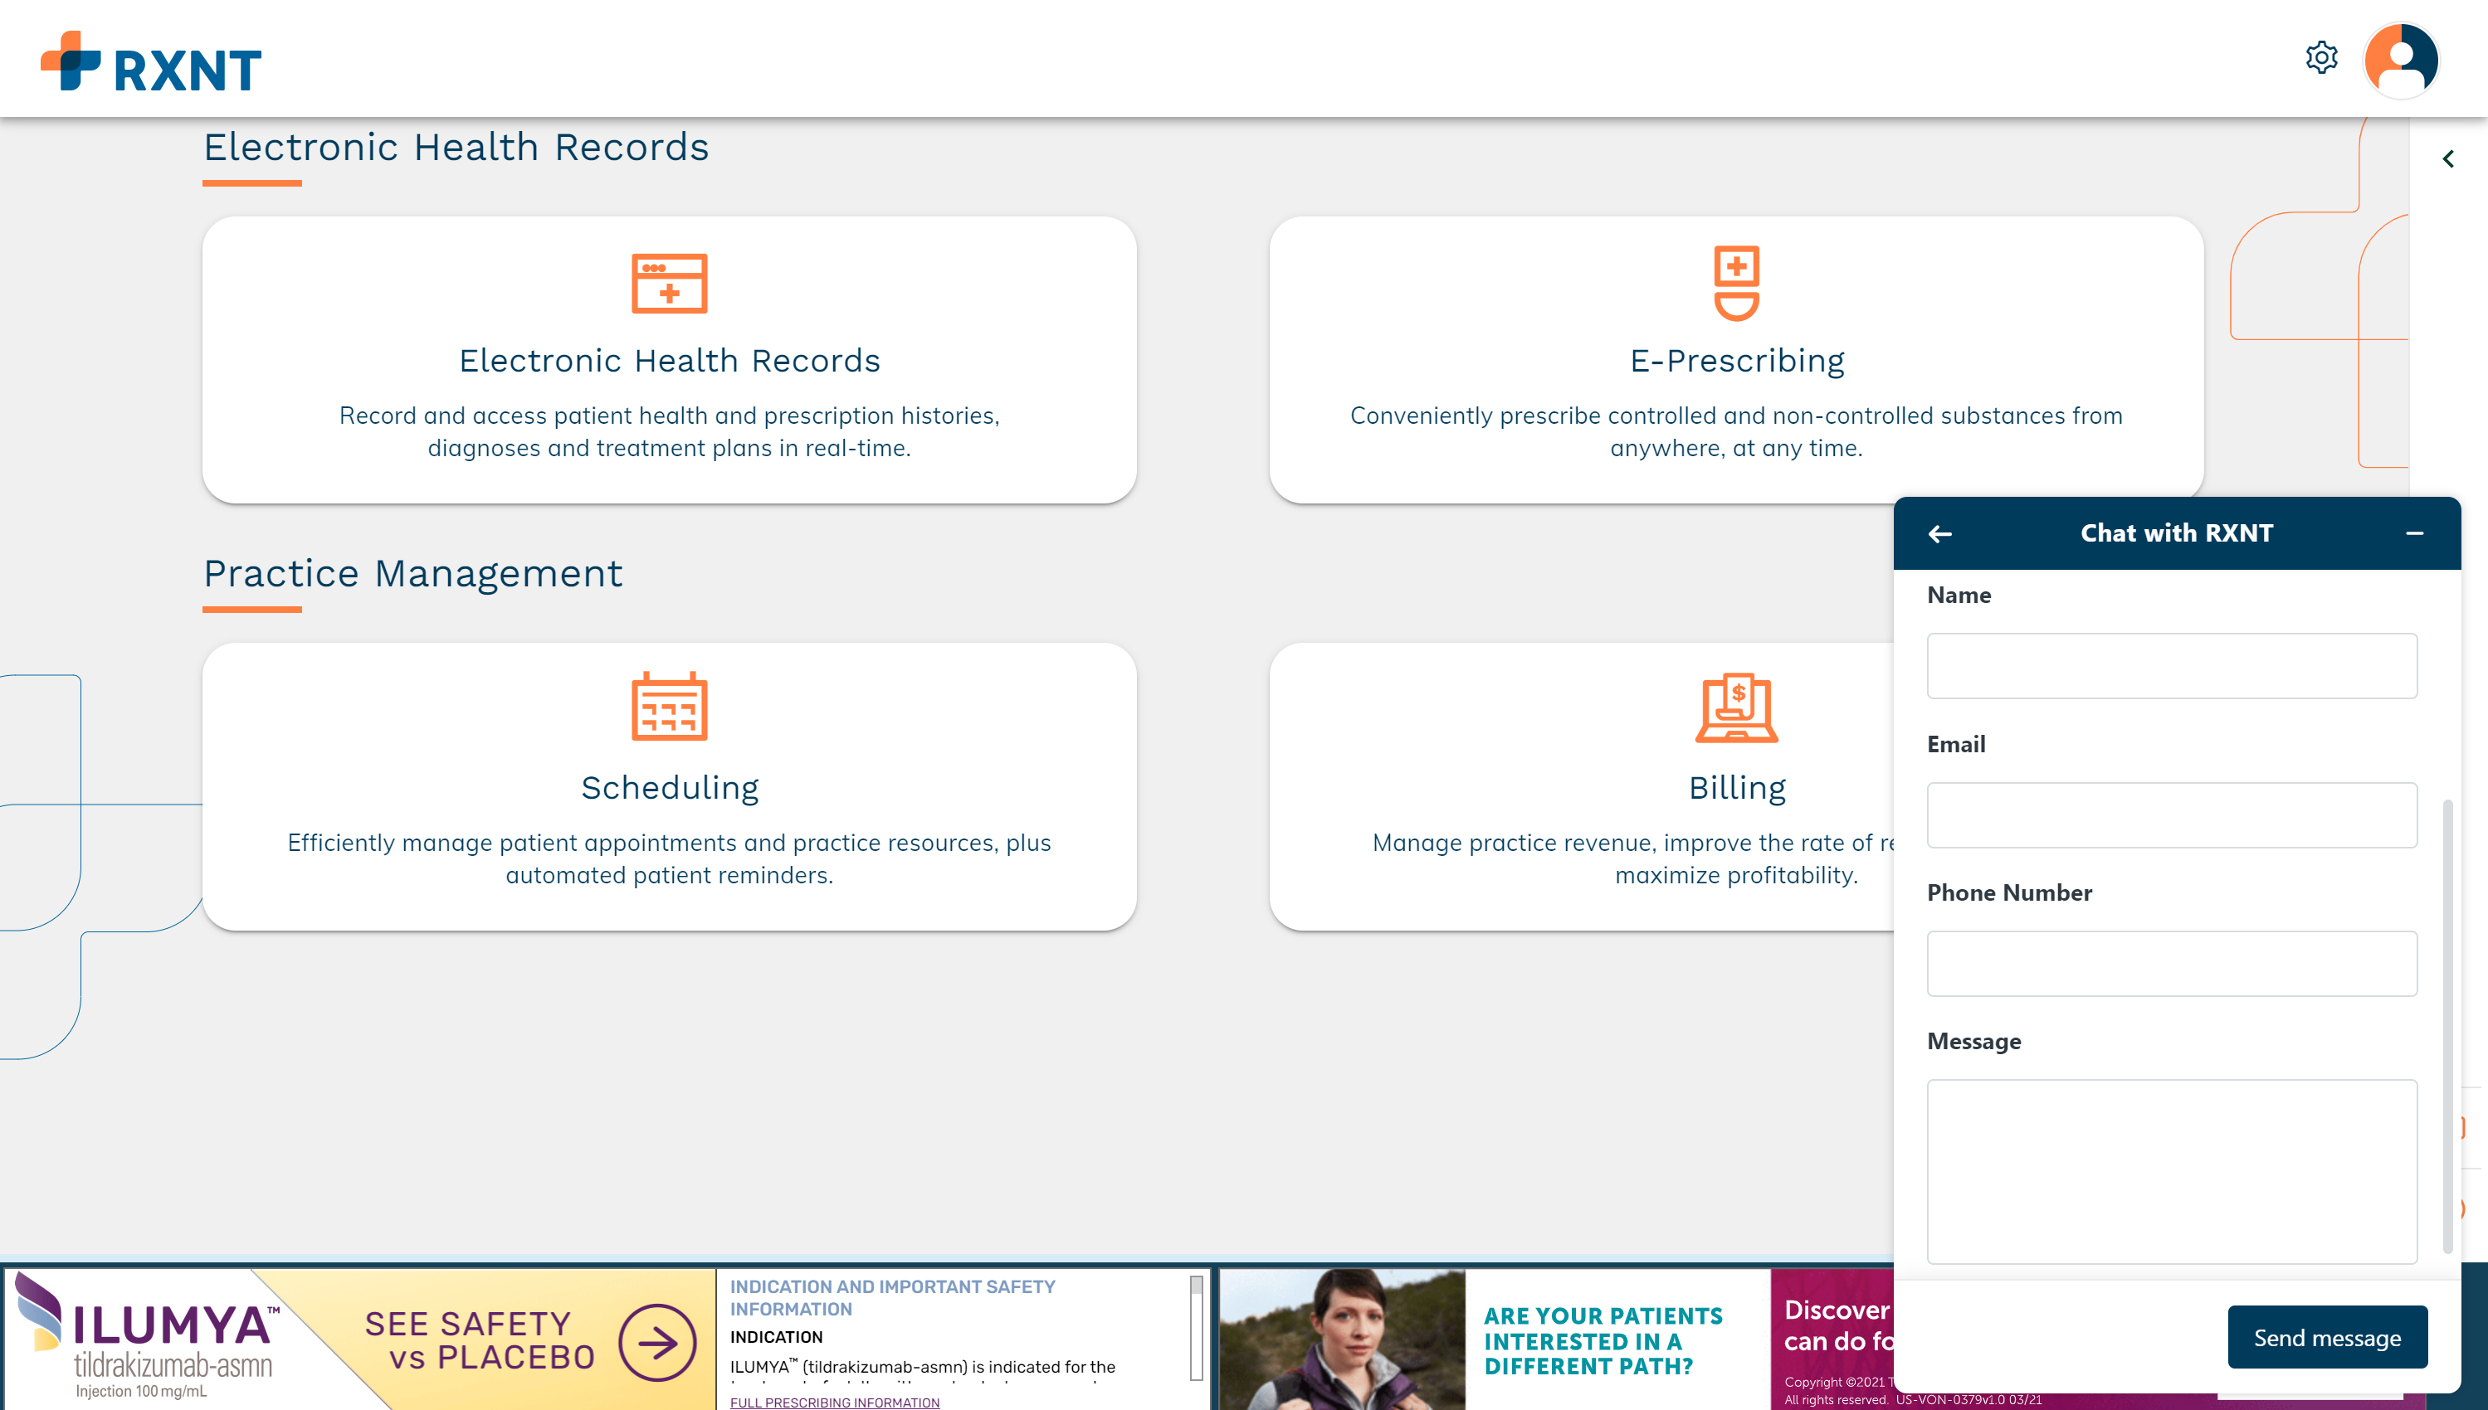2488x1410 pixels.
Task: Click the chat form vertical scrollbar
Action: (2447, 1027)
